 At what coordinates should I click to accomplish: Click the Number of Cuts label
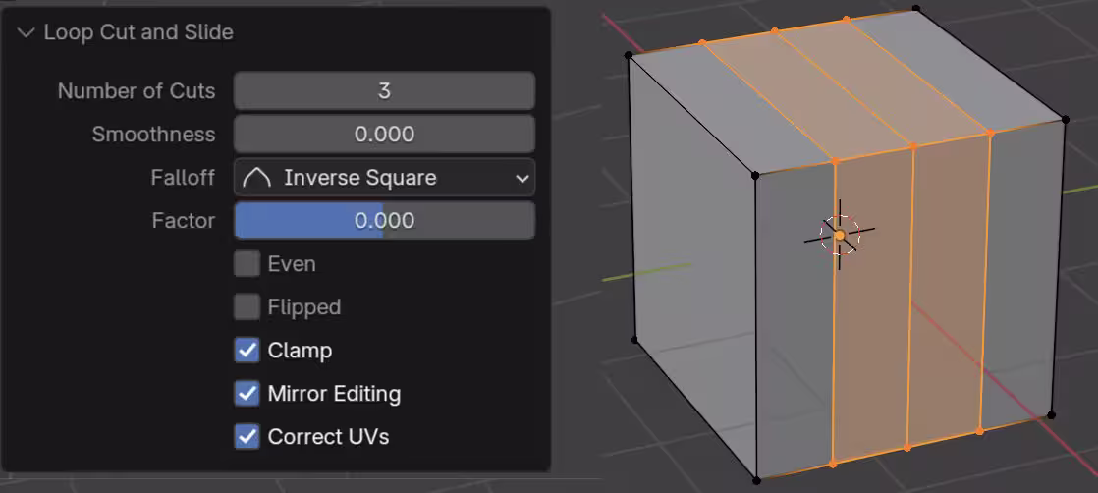pyautogui.click(x=137, y=91)
